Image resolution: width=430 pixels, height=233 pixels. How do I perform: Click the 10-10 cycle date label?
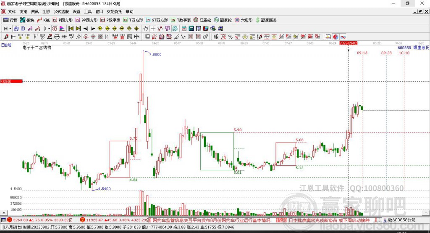coord(404,53)
